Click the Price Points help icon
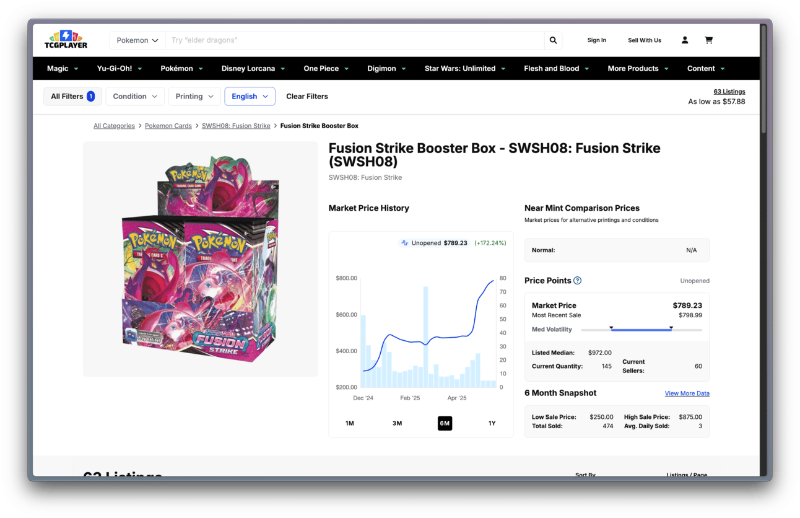 pyautogui.click(x=577, y=281)
